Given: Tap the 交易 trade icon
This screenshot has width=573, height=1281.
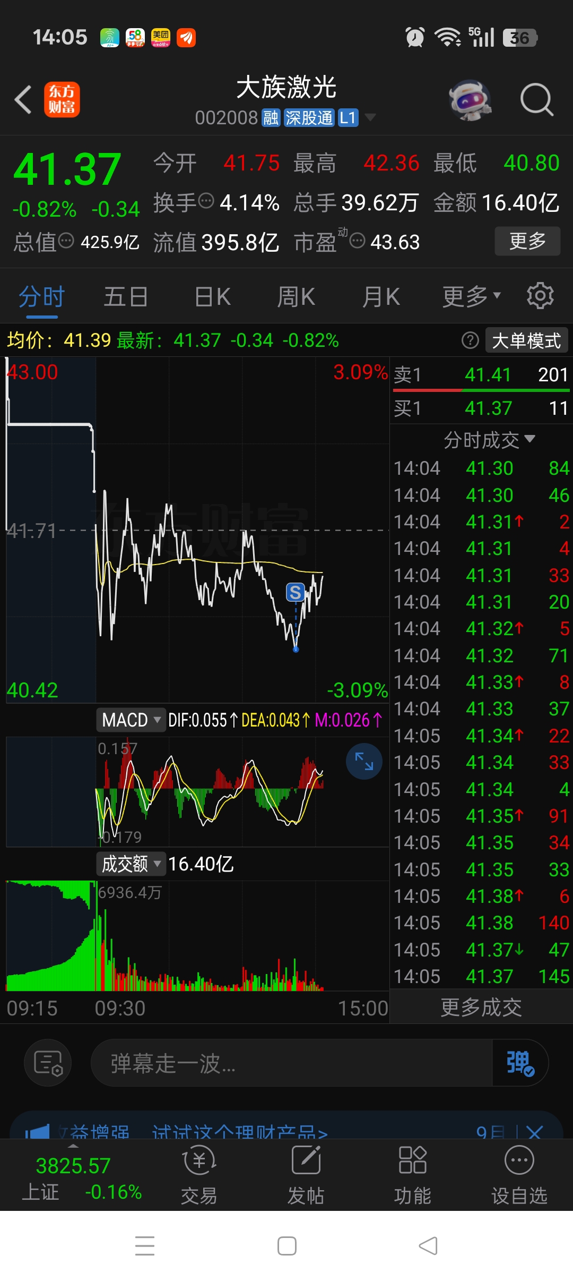Looking at the screenshot, I should [x=199, y=1175].
